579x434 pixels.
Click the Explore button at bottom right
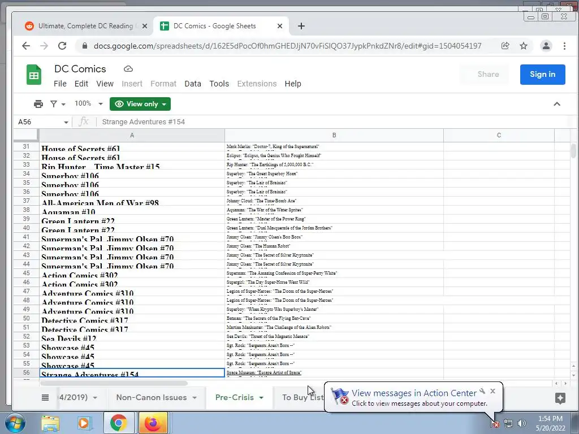point(560,398)
